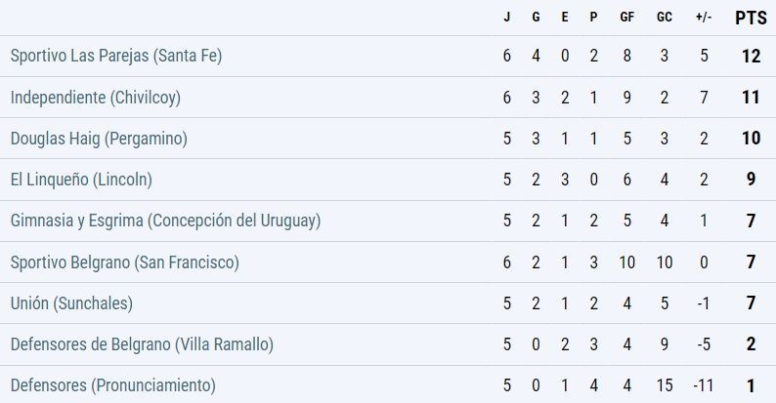Select Sportivo Las Parejas 12 points cell
The height and width of the screenshot is (403, 776).
[x=751, y=57]
